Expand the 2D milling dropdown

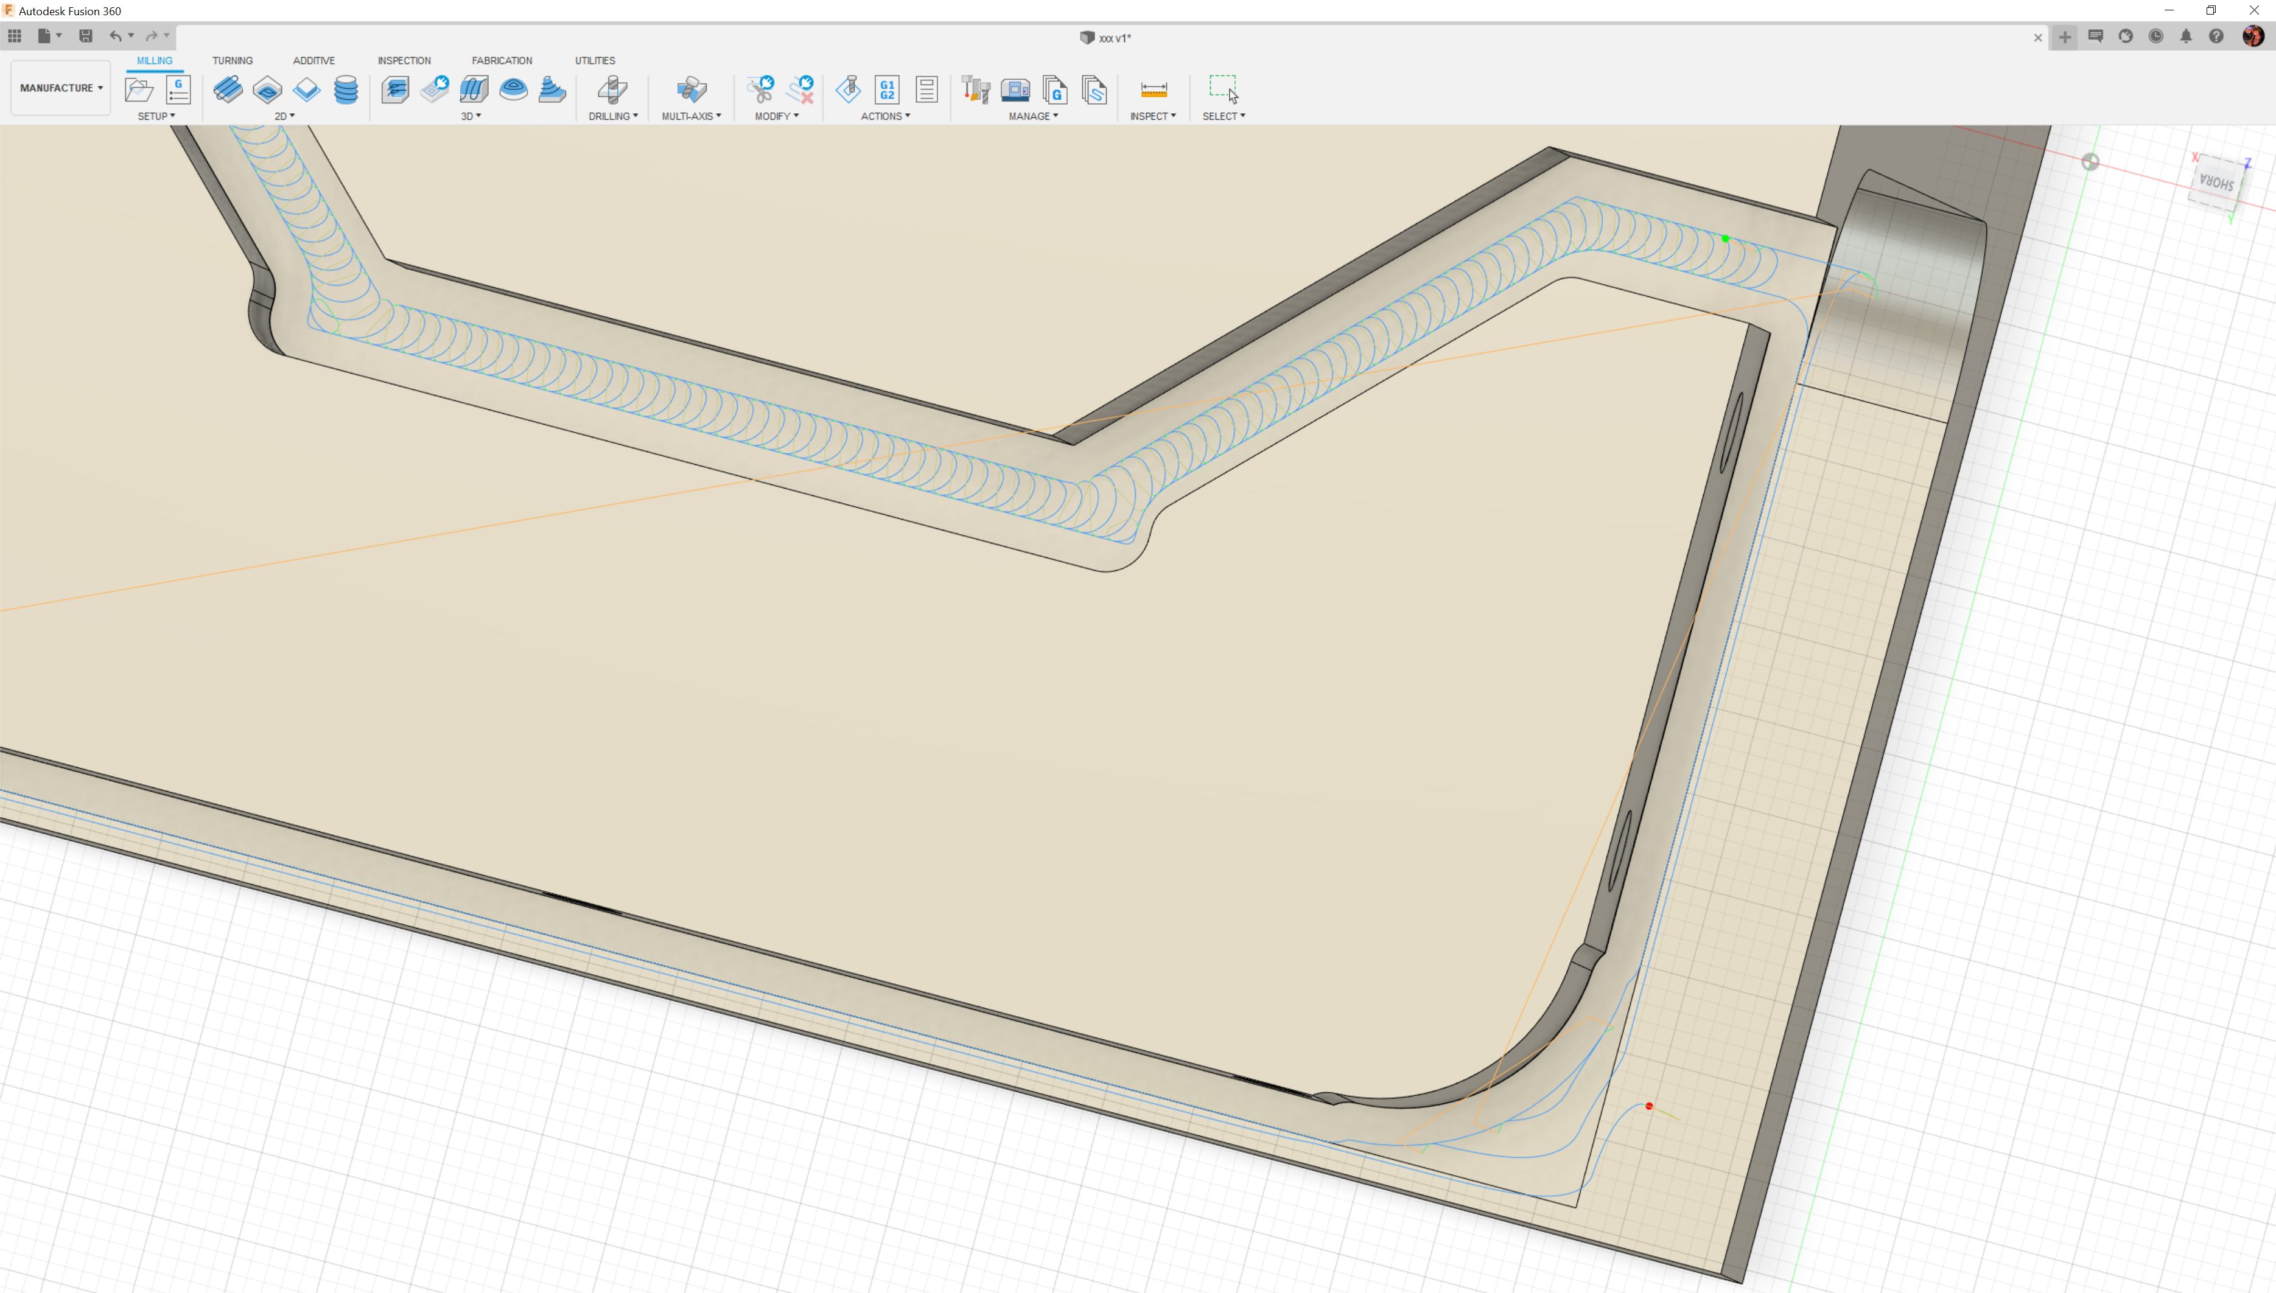click(284, 116)
